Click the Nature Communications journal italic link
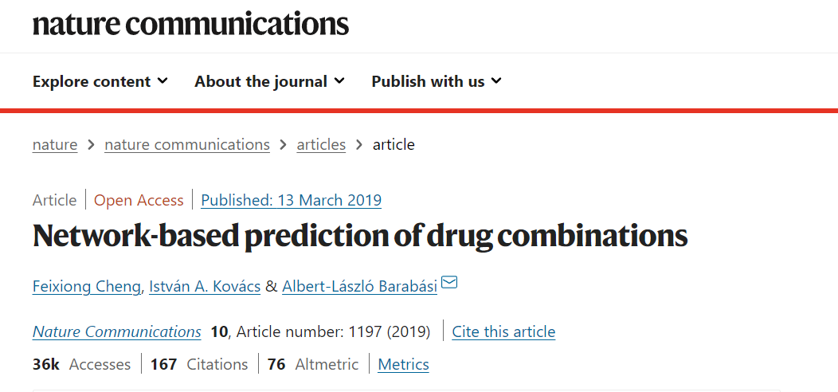 [x=117, y=331]
